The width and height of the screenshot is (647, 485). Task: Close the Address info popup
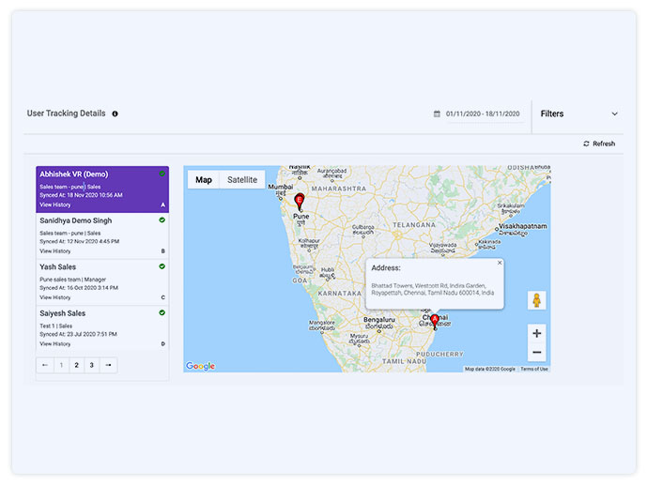pos(500,263)
